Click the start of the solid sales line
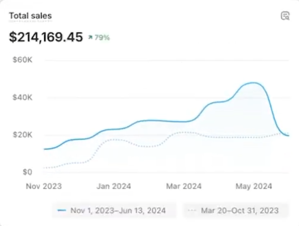The width and height of the screenshot is (299, 226). 44,149
